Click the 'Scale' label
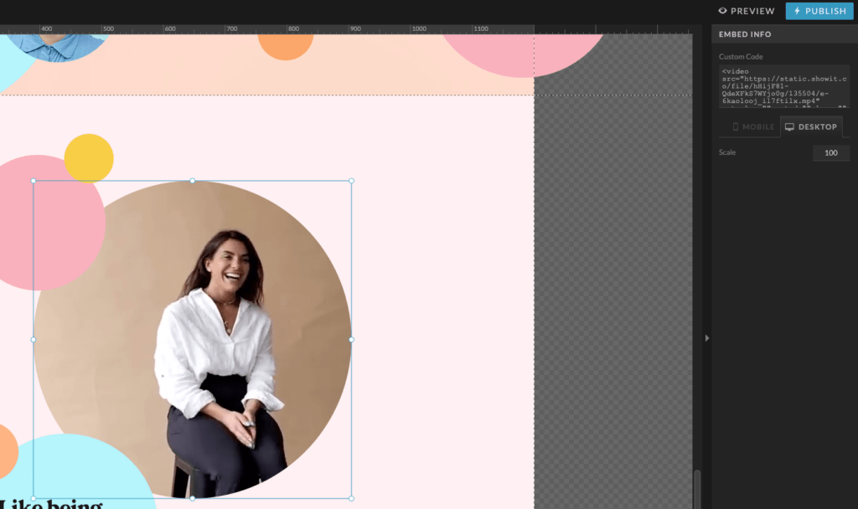Image resolution: width=858 pixels, height=509 pixels. (x=727, y=152)
